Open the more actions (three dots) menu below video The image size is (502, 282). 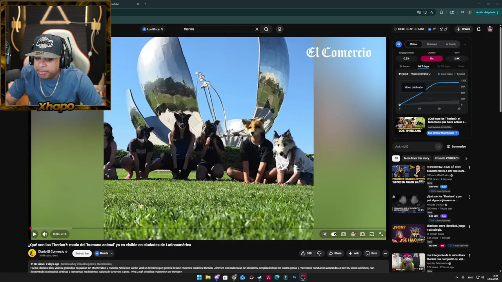point(385,253)
